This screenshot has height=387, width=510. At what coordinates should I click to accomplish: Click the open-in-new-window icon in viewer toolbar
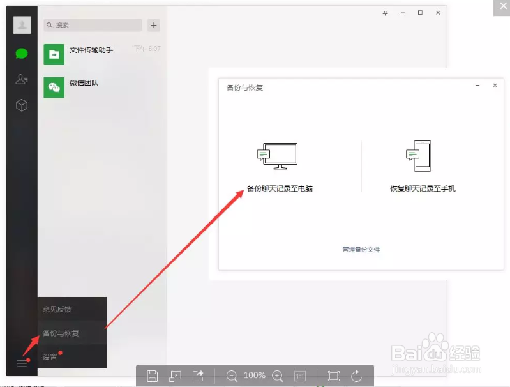175,376
